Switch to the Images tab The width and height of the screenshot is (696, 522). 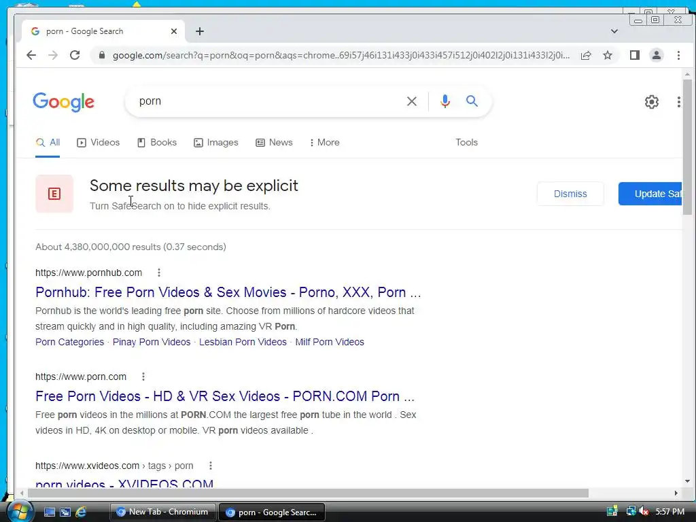[x=215, y=143]
